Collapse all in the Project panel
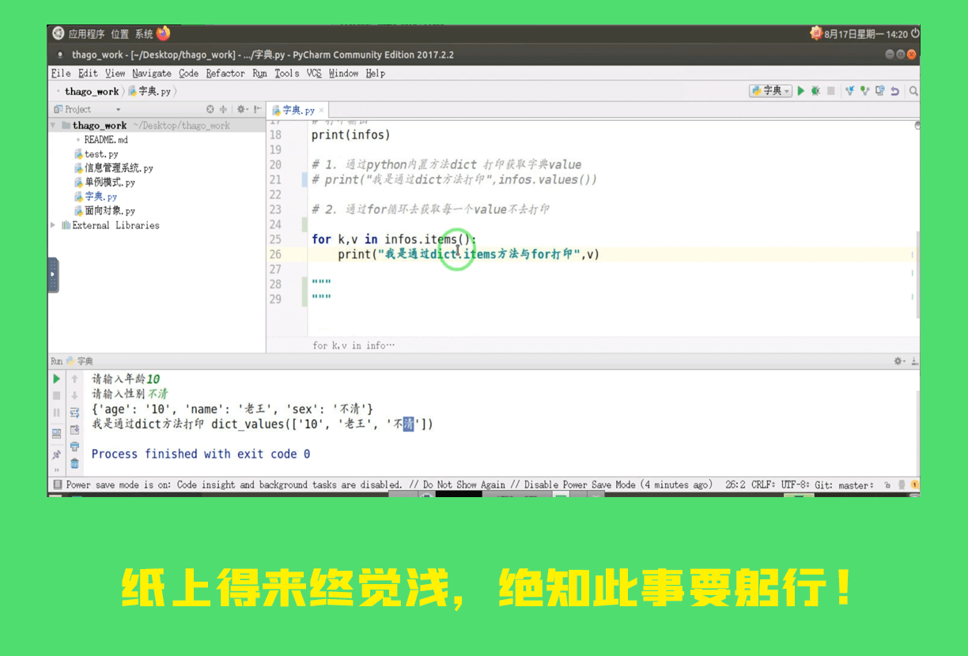Image resolution: width=968 pixels, height=656 pixels. [223, 110]
